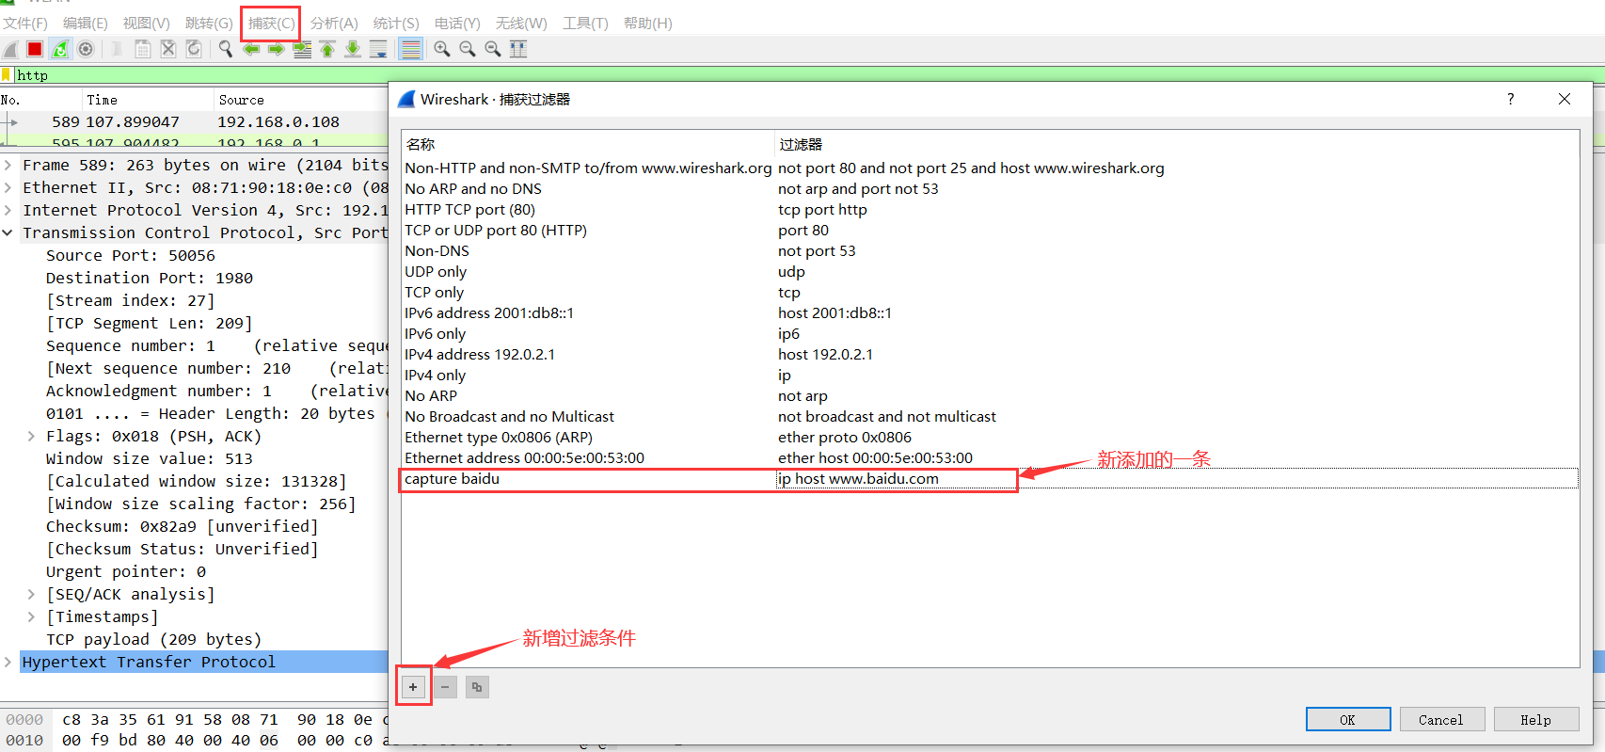Open the 捕获(C) menu
1605x752 pixels.
click(x=271, y=23)
